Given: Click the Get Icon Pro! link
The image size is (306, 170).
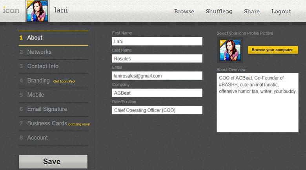Looking at the screenshot, I should pyautogui.click(x=64, y=81).
